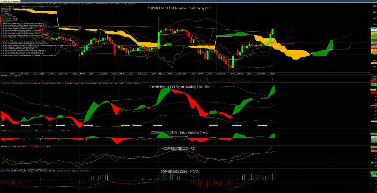Click the RSI value readout in the RSI pane

(x=14, y=146)
